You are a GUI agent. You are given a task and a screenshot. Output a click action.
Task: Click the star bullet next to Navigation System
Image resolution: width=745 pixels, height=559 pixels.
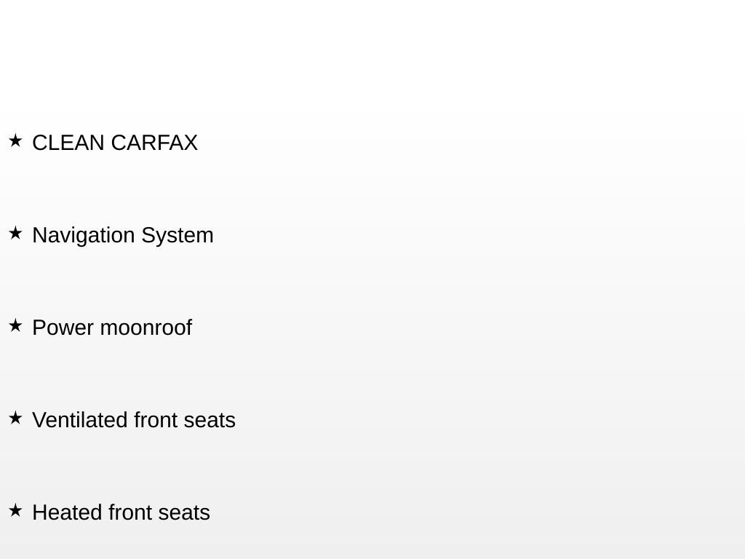(x=15, y=234)
